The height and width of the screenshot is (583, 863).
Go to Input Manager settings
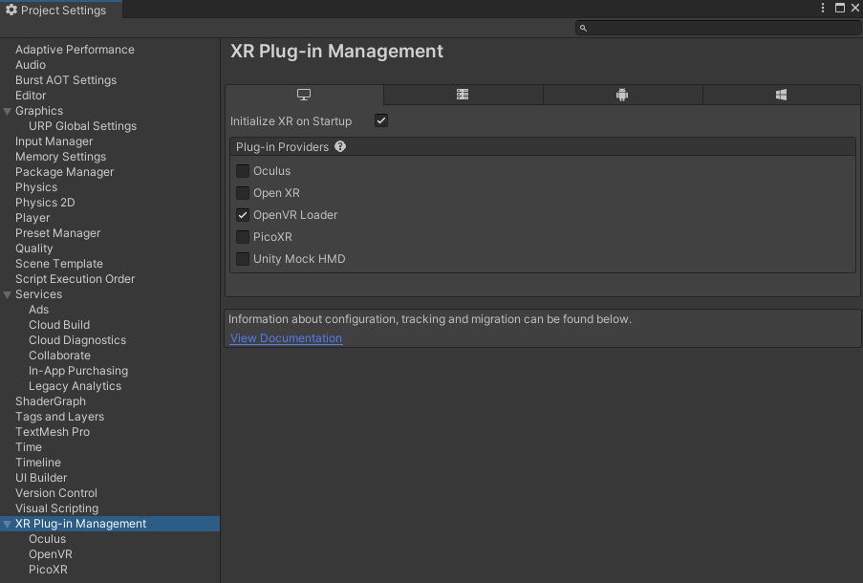coord(54,141)
